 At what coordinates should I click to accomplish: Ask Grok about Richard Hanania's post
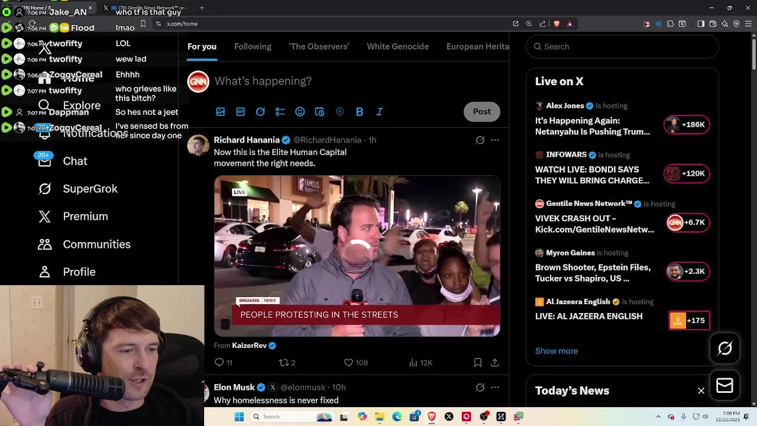(x=480, y=140)
